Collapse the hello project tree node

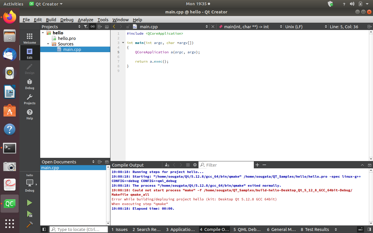[43, 33]
